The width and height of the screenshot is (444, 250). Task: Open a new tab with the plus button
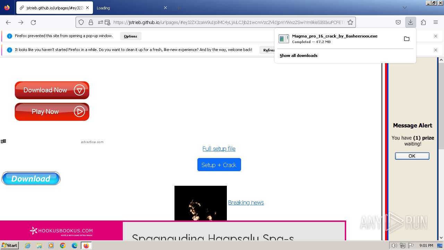[178, 8]
